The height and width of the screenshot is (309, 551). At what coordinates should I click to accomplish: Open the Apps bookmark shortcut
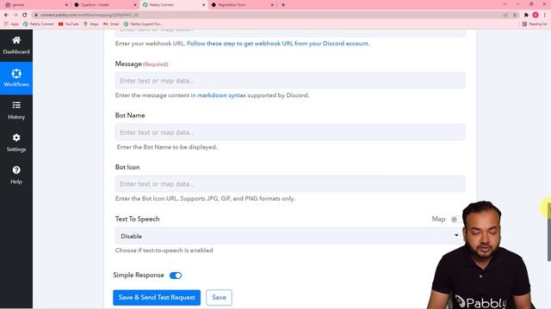(x=11, y=24)
